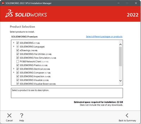Expand the SOLIDWORKS 7.7 GB tree node
This screenshot has width=141, height=124.
pyautogui.click(x=14, y=43)
